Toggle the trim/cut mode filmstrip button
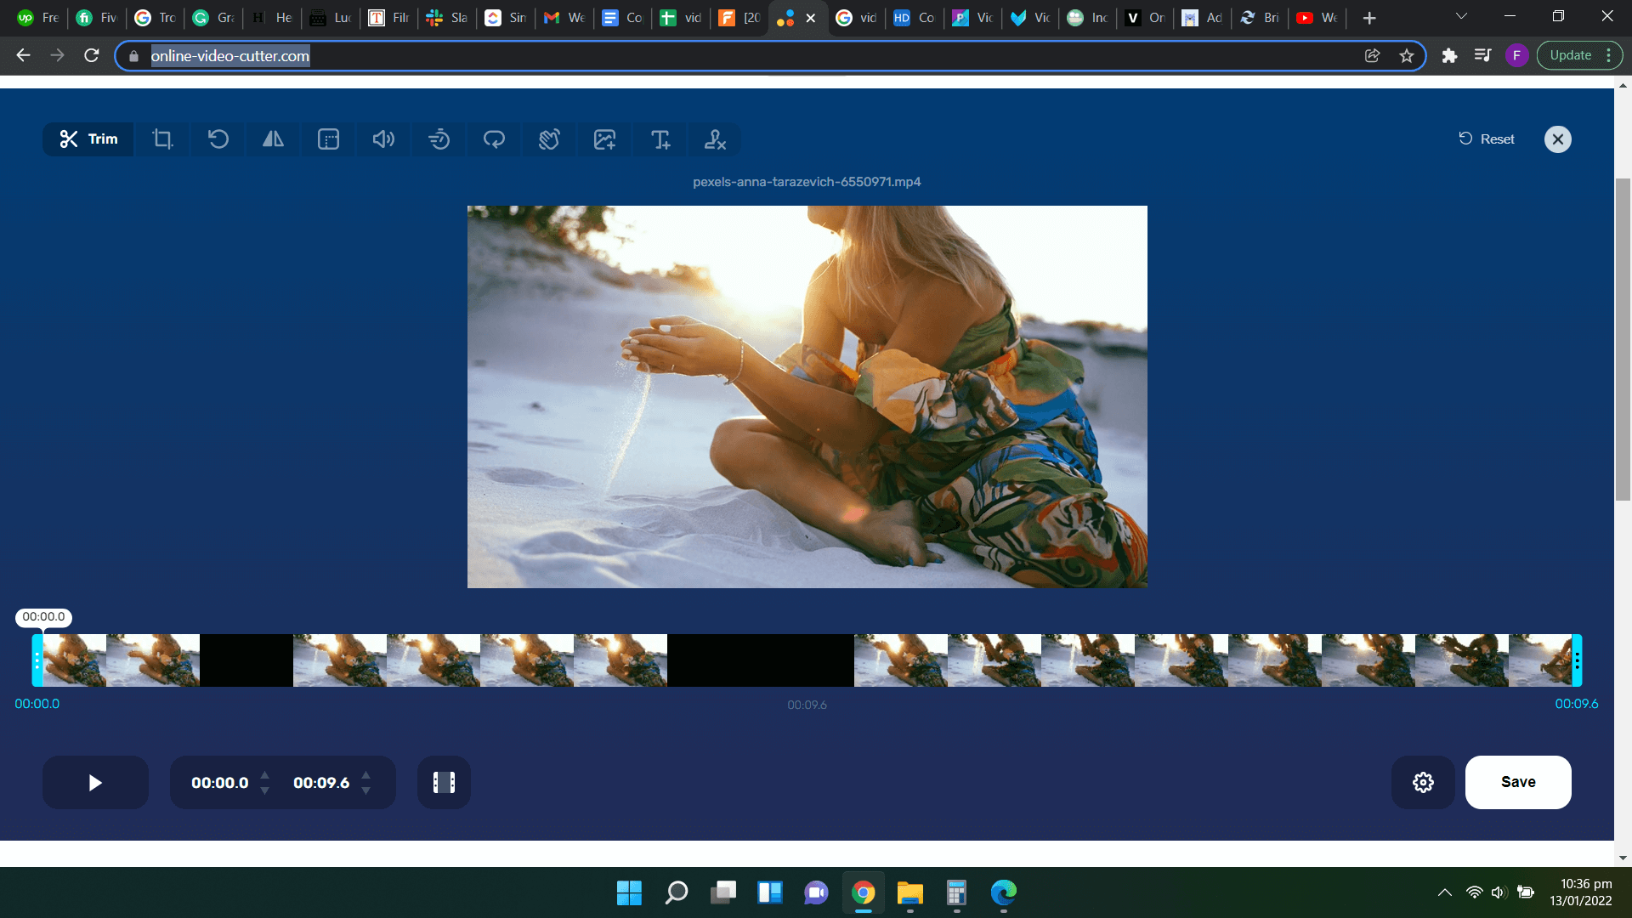 [444, 783]
